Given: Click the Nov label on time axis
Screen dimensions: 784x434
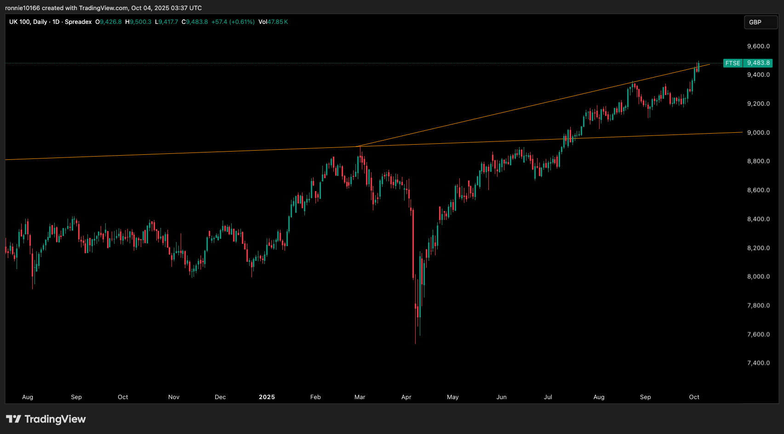Looking at the screenshot, I should coord(174,397).
